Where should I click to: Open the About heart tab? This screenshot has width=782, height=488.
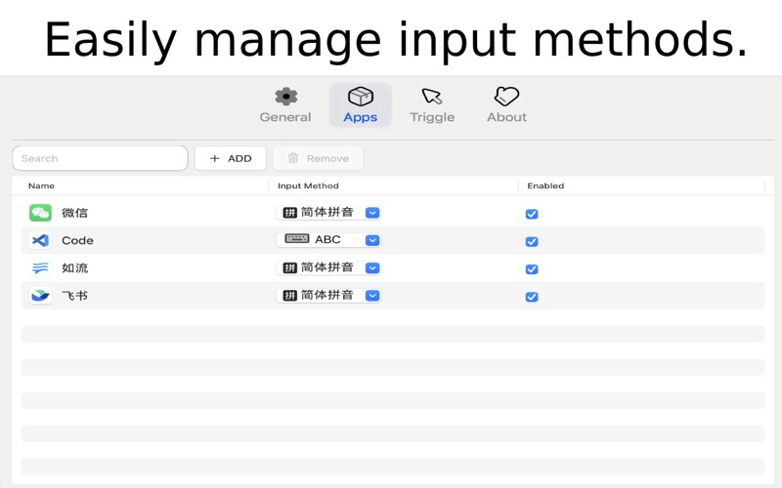[506, 105]
